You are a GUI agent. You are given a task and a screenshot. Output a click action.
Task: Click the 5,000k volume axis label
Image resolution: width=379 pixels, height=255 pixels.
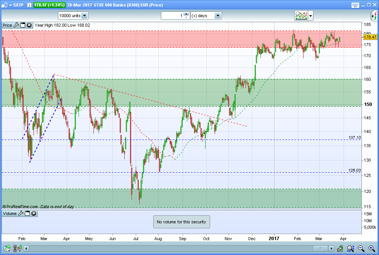point(370,227)
